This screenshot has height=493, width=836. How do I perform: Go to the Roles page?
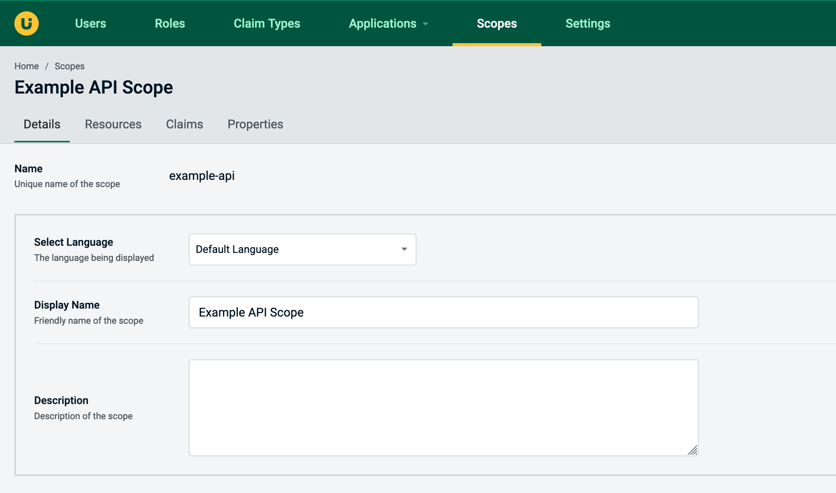tap(170, 23)
